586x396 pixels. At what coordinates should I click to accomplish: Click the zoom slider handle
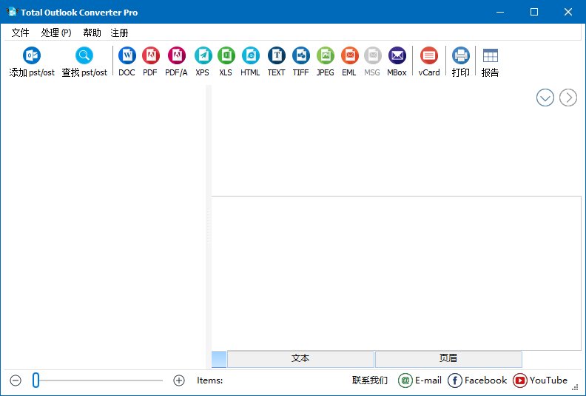pyautogui.click(x=36, y=380)
